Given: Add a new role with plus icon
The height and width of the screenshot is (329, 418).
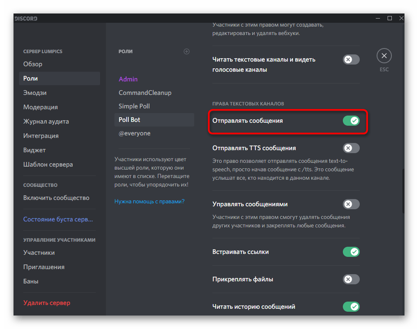Looking at the screenshot, I should click(x=187, y=51).
